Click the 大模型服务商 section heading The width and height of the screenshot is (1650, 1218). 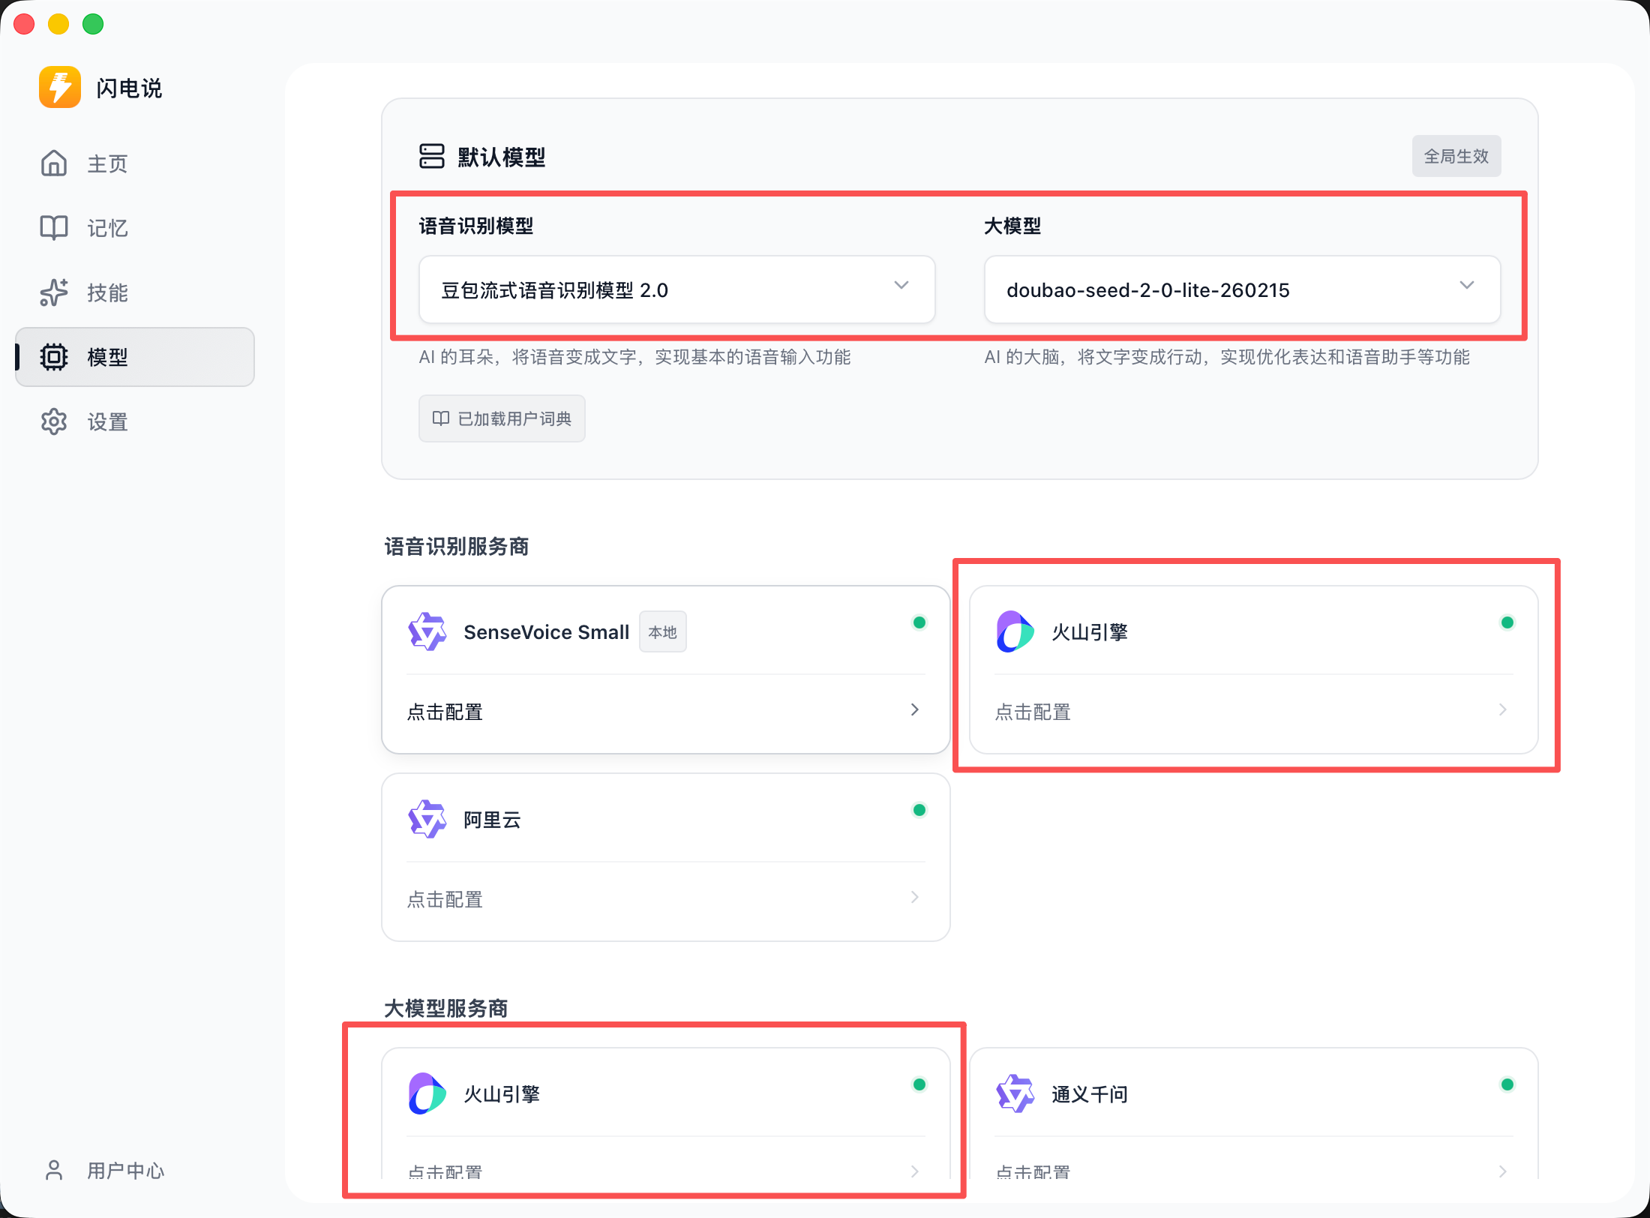[x=446, y=1009]
